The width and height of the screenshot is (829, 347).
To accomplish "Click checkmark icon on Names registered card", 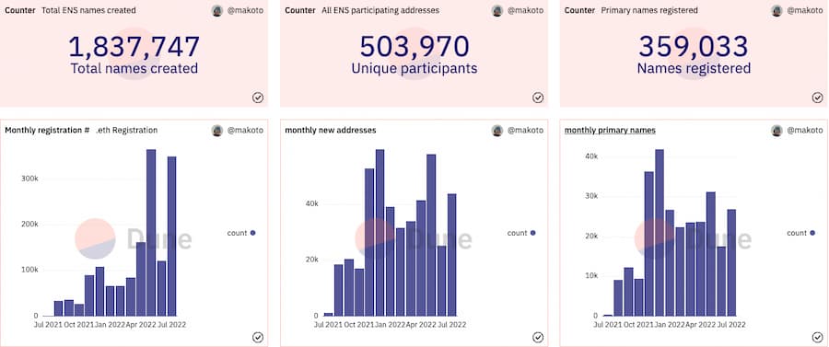I will [x=817, y=98].
